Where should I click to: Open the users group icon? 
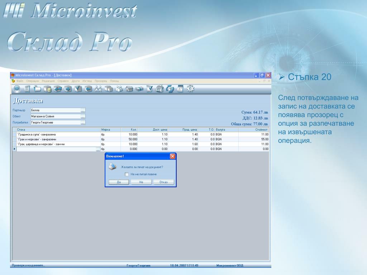(119, 89)
